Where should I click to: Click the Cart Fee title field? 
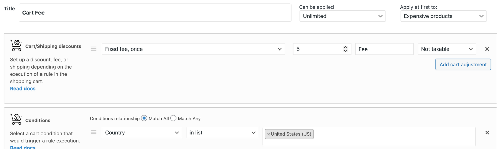[155, 13]
